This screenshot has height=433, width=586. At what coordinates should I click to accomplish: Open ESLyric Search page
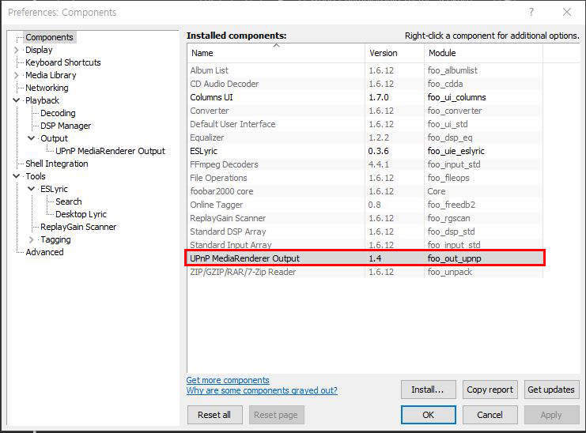point(69,201)
